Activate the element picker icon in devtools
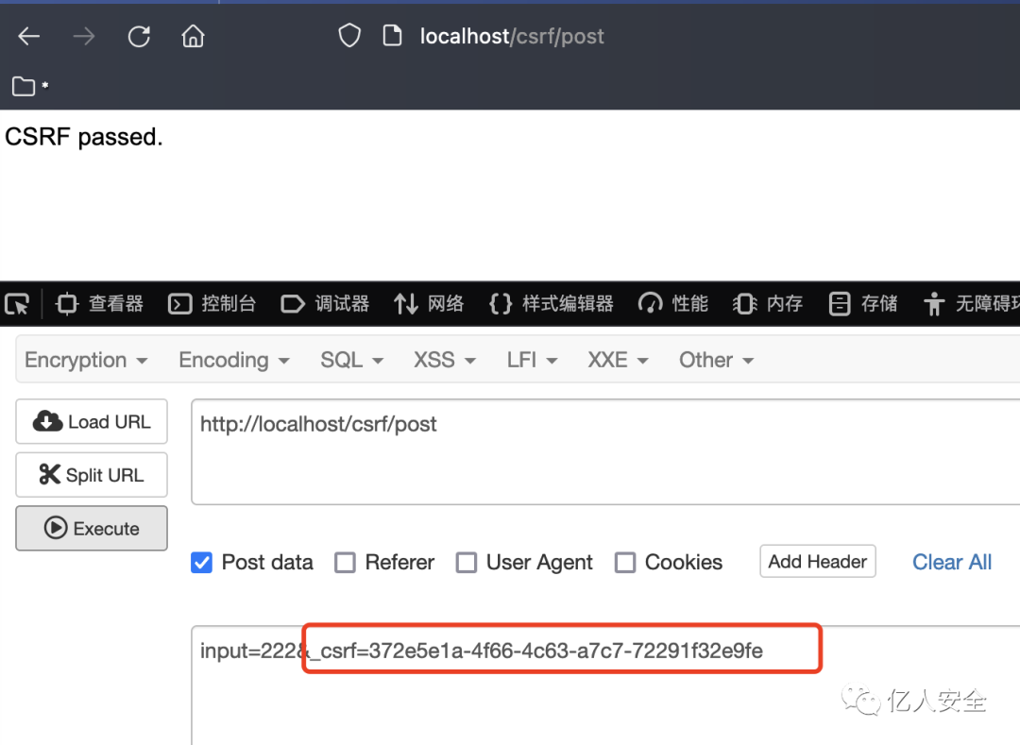 pyautogui.click(x=17, y=304)
